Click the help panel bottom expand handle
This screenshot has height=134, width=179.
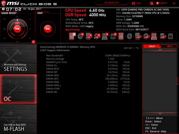(x=160, y=114)
